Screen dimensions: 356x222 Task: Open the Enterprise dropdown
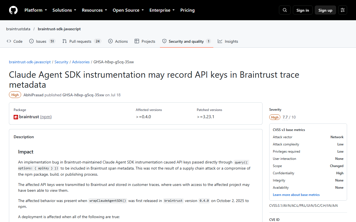tap(162, 10)
